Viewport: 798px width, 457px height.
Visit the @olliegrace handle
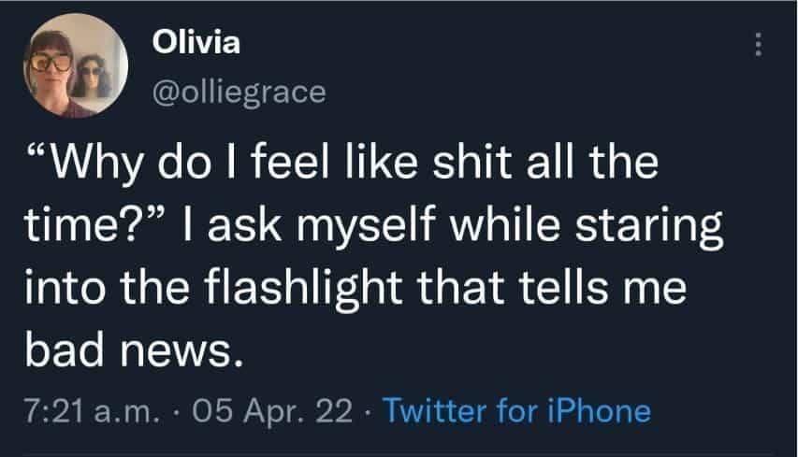238,92
